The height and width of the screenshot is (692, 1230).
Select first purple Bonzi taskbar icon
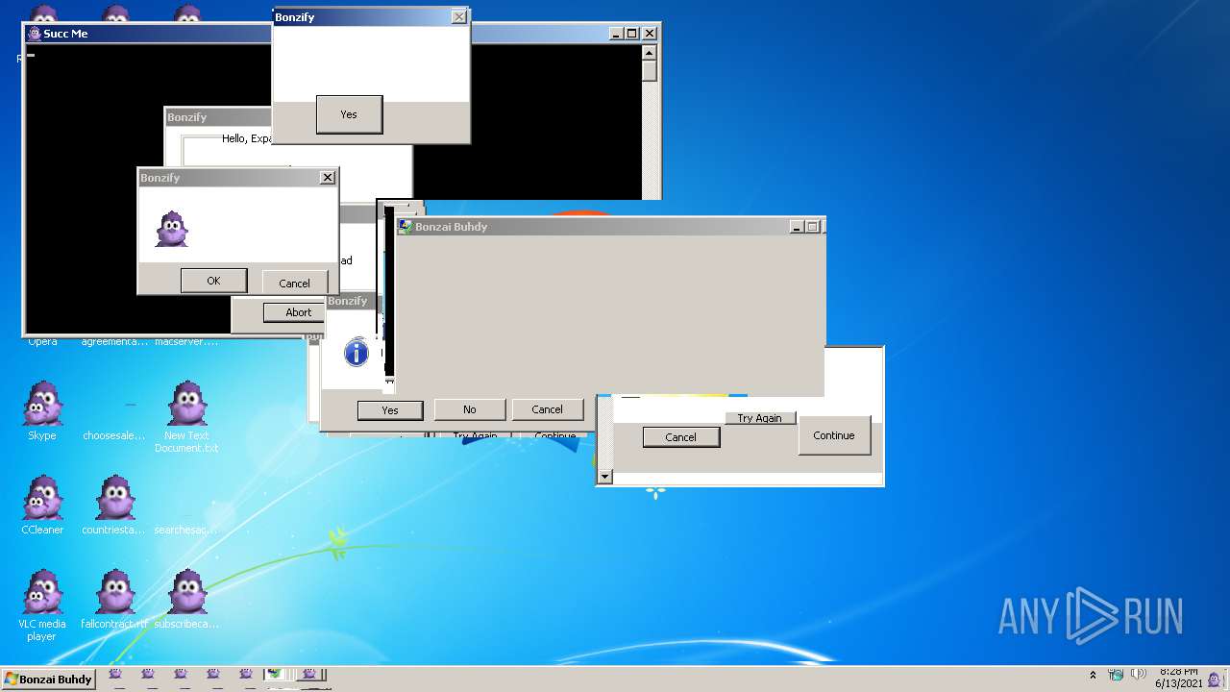pos(115,675)
